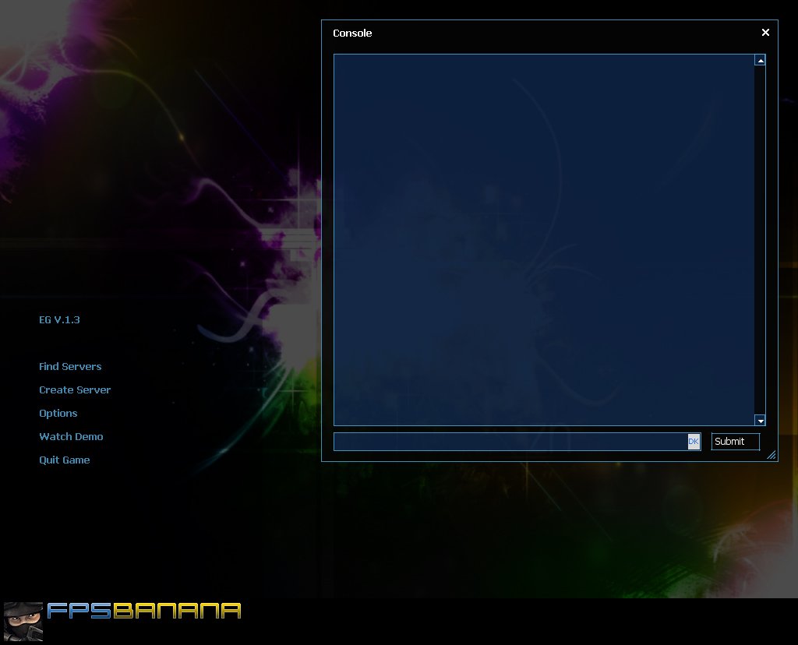Click the console scroll down arrow
Screen dimensions: 798x645
(760, 420)
